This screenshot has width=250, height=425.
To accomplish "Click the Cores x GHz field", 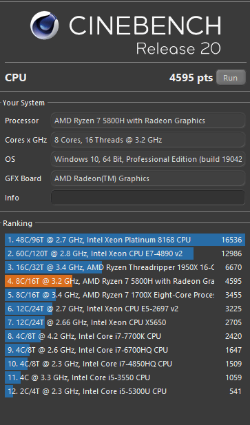I will [x=148, y=140].
